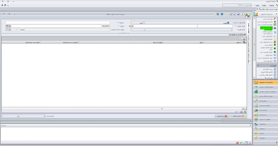Click sidebar scrollbar down arrow
The image size is (278, 146).
click(x=254, y=77)
